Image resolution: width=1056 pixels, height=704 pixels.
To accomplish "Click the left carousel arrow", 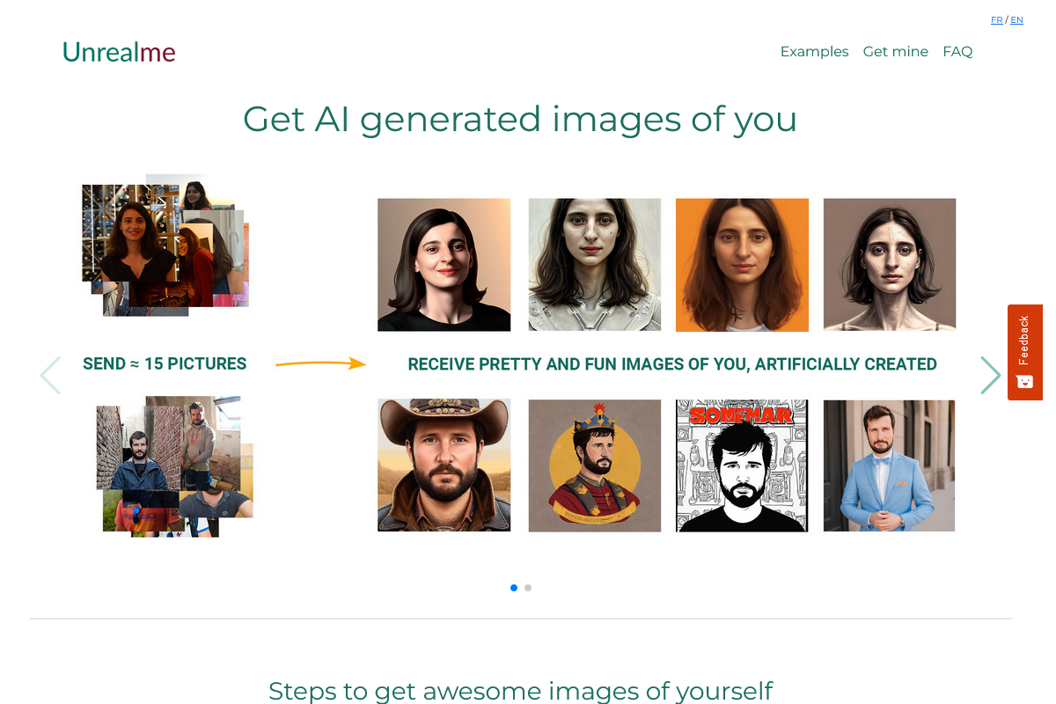I will point(50,376).
